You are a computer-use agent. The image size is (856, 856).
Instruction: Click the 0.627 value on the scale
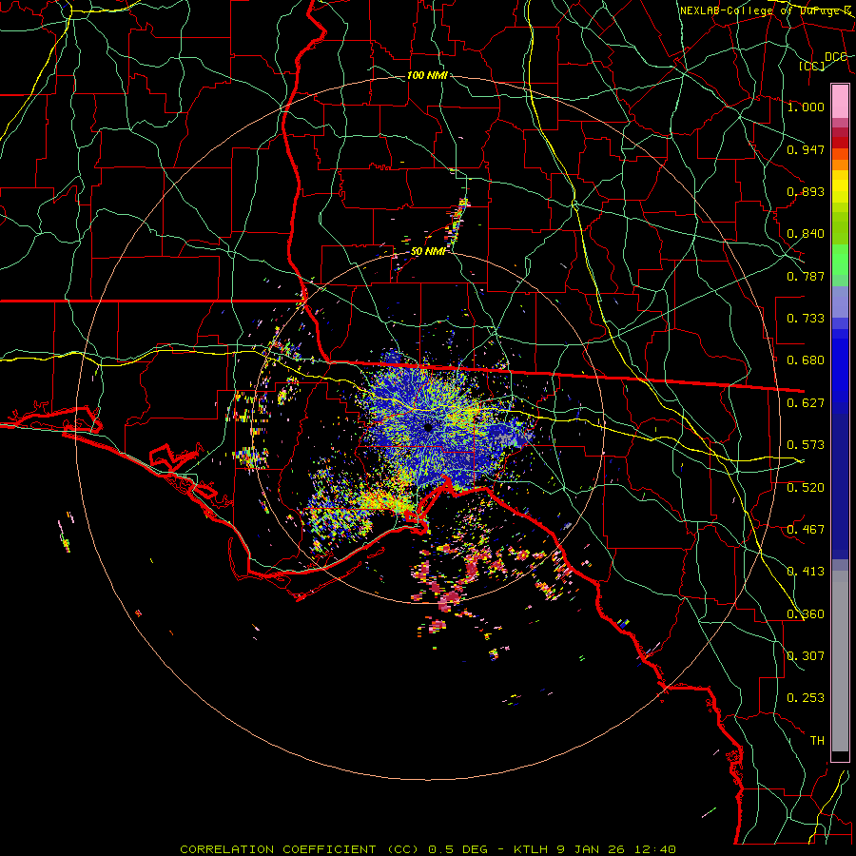pyautogui.click(x=806, y=403)
